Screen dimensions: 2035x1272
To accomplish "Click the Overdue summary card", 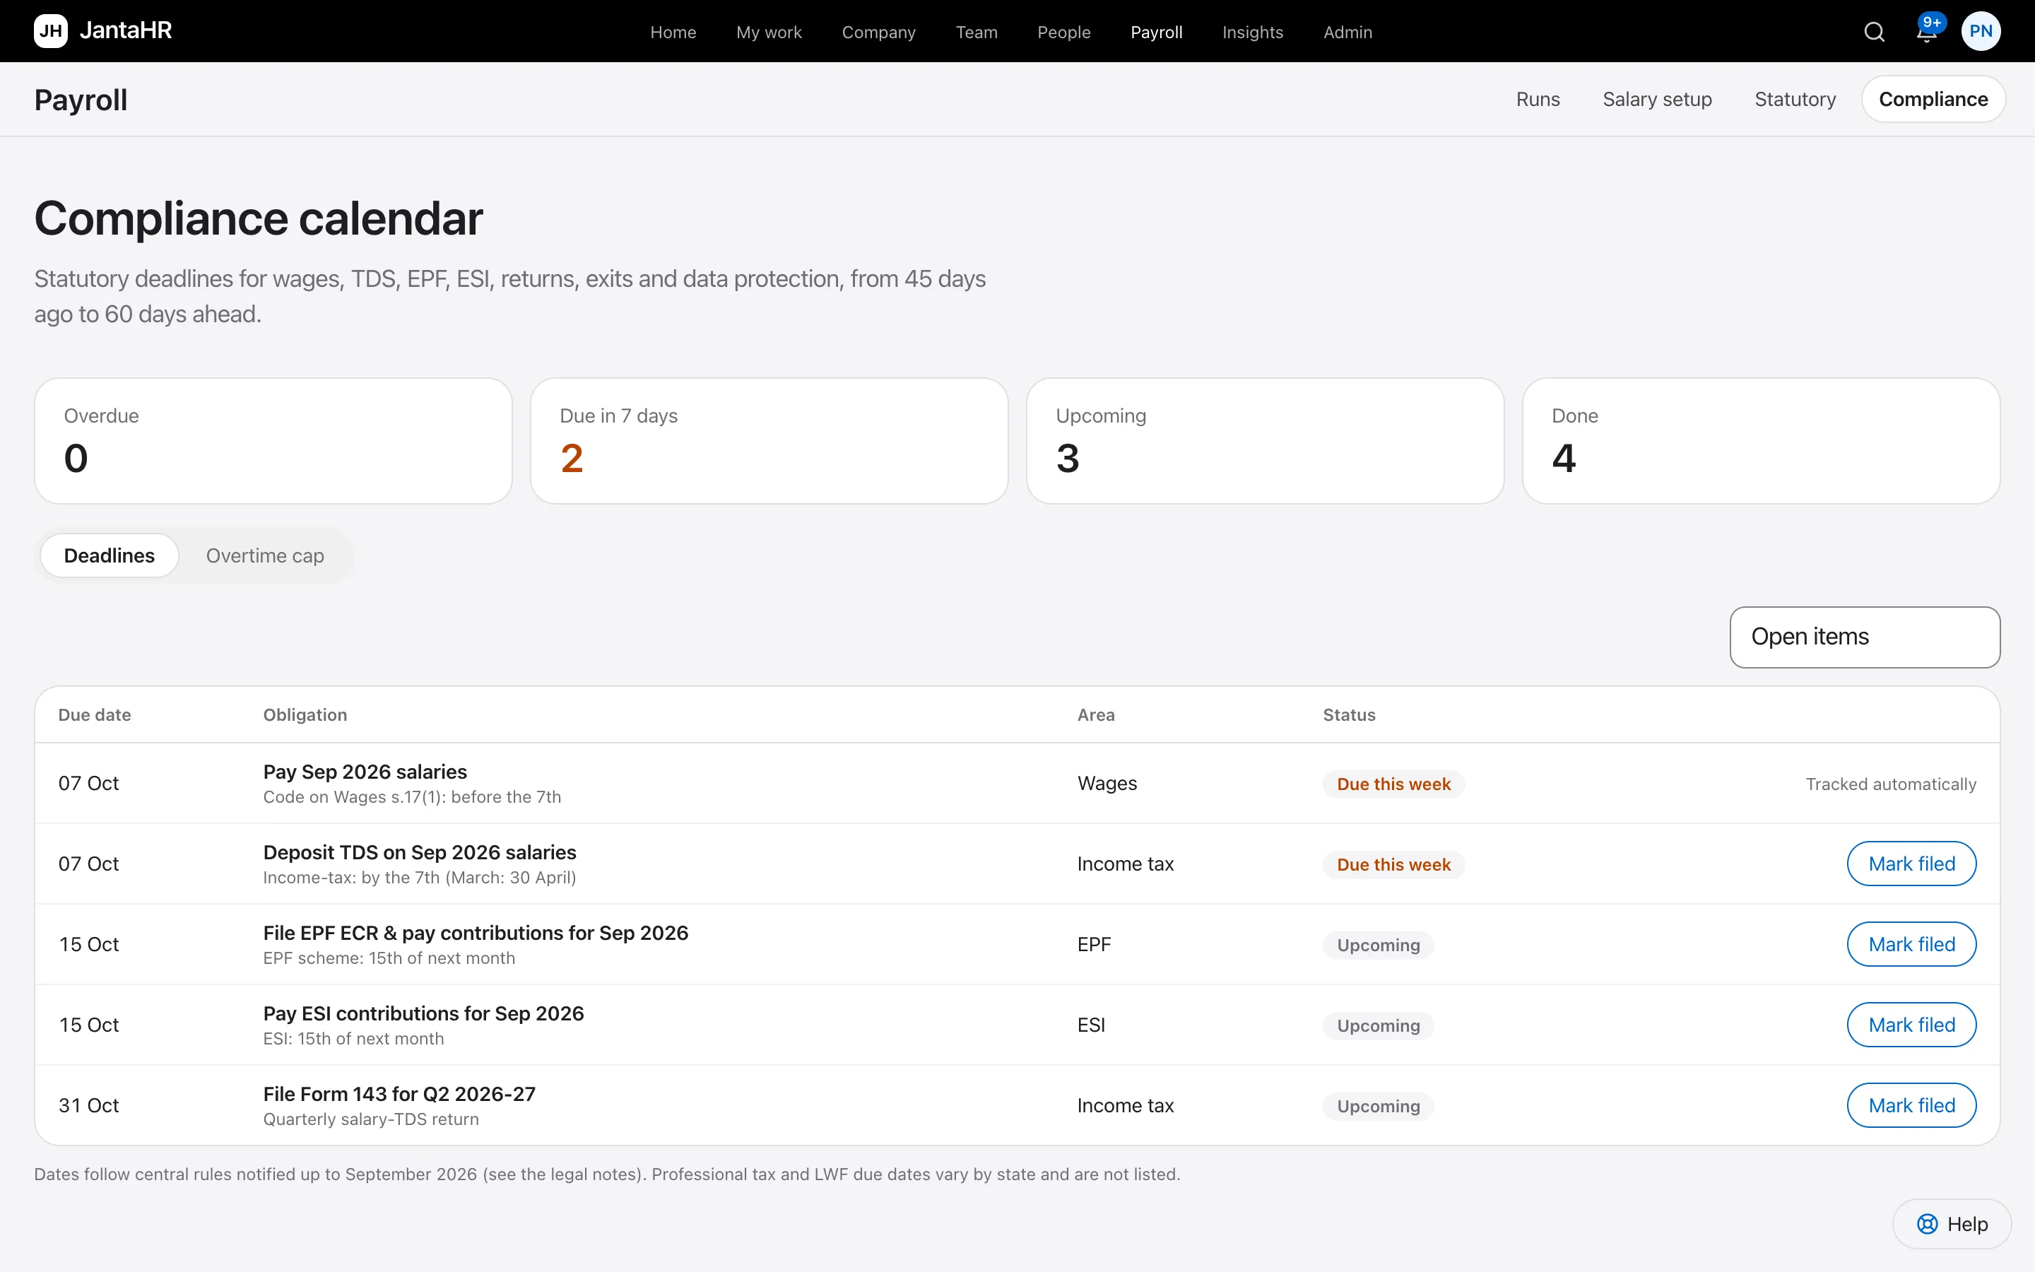I will coord(273,441).
